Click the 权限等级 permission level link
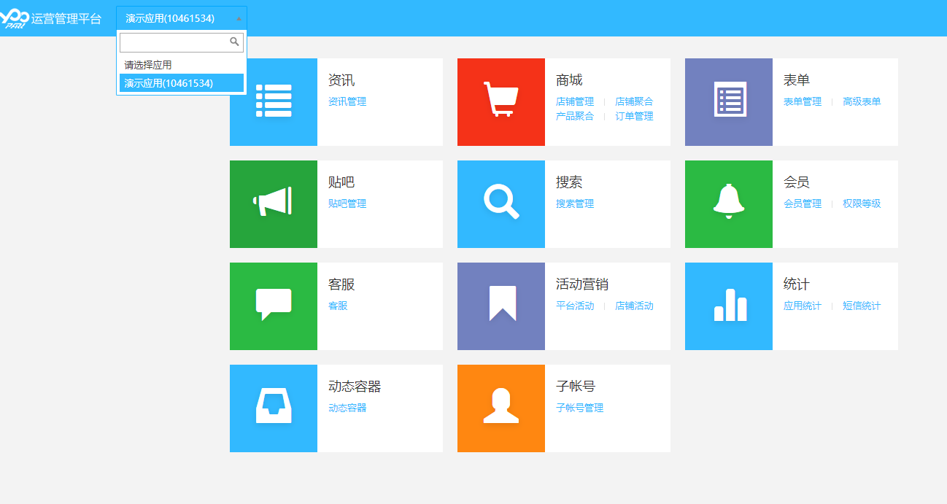This screenshot has width=947, height=504. click(862, 203)
